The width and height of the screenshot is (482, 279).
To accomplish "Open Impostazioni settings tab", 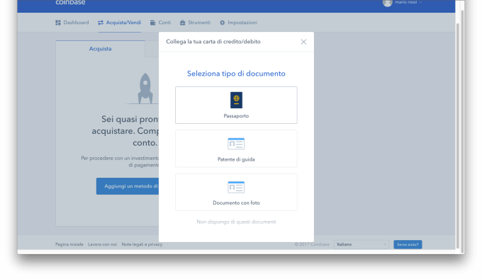I will (x=238, y=23).
